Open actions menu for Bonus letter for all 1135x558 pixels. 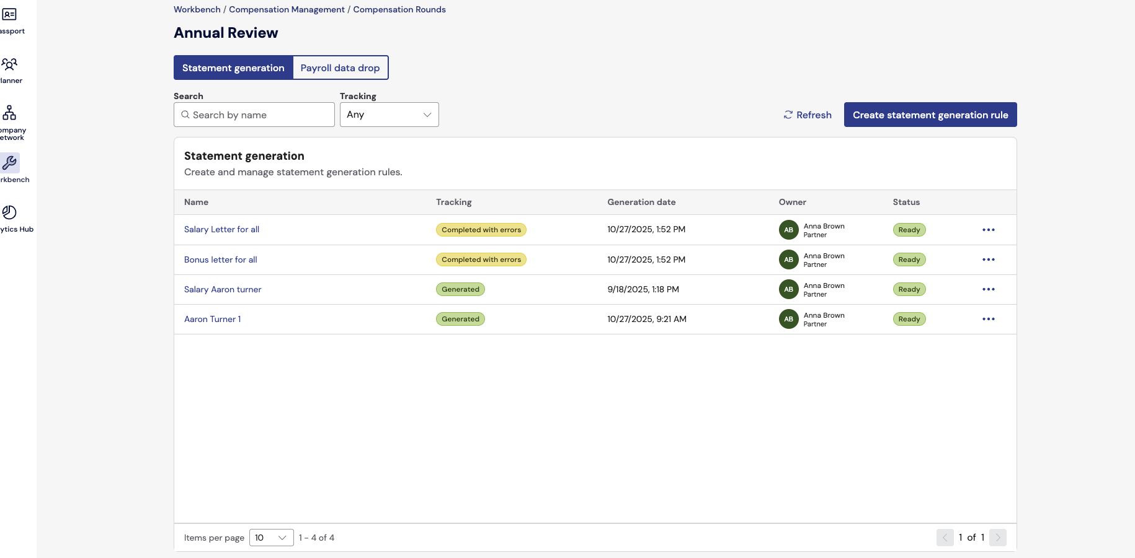tap(988, 259)
